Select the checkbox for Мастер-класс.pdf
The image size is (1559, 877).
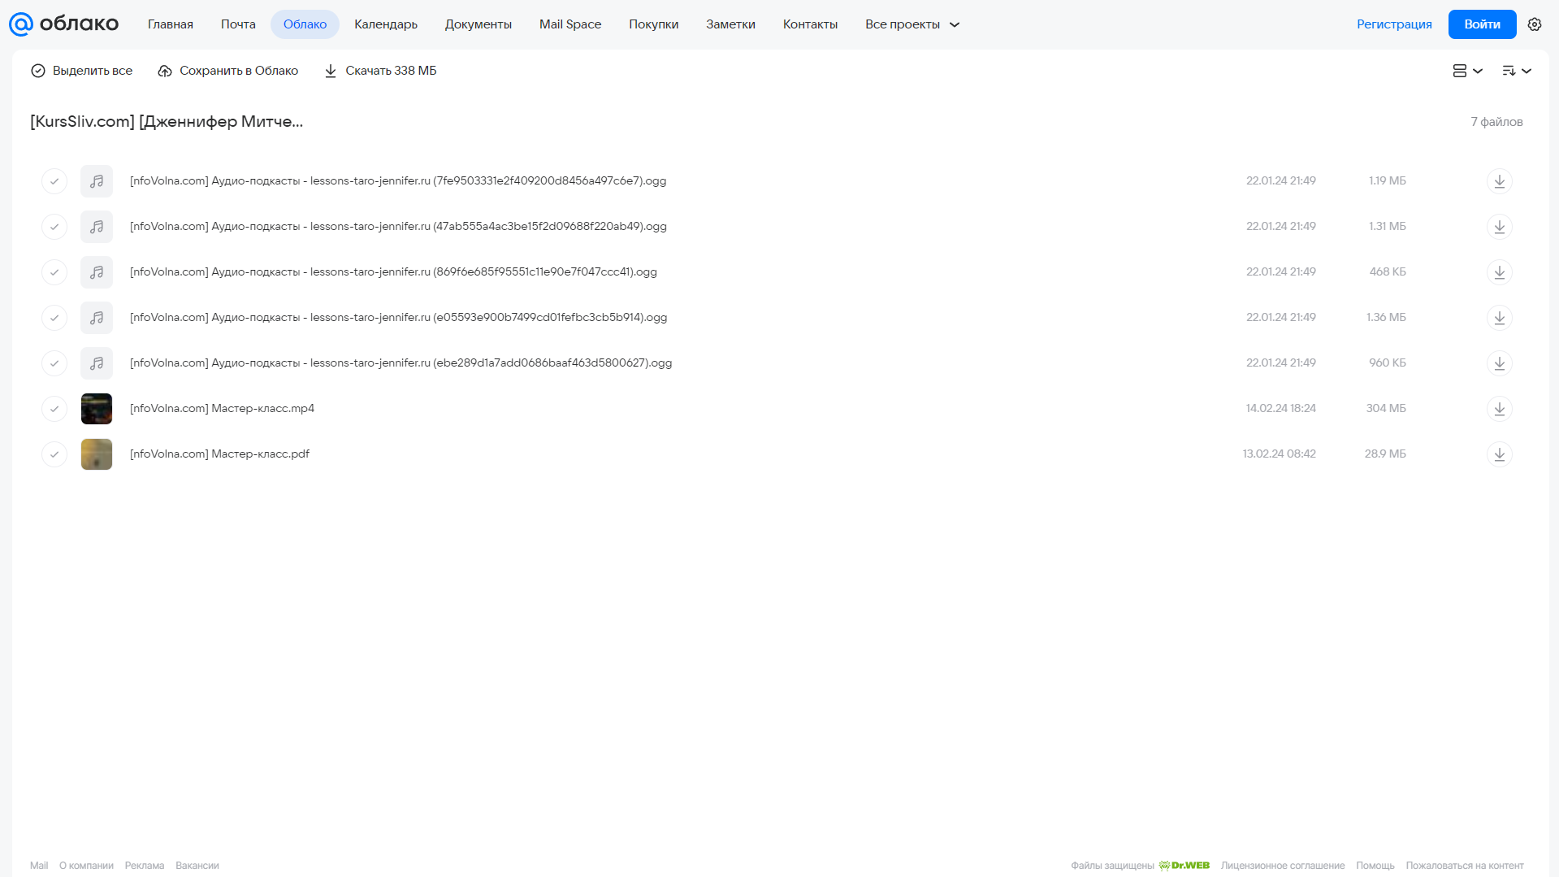pyautogui.click(x=54, y=454)
